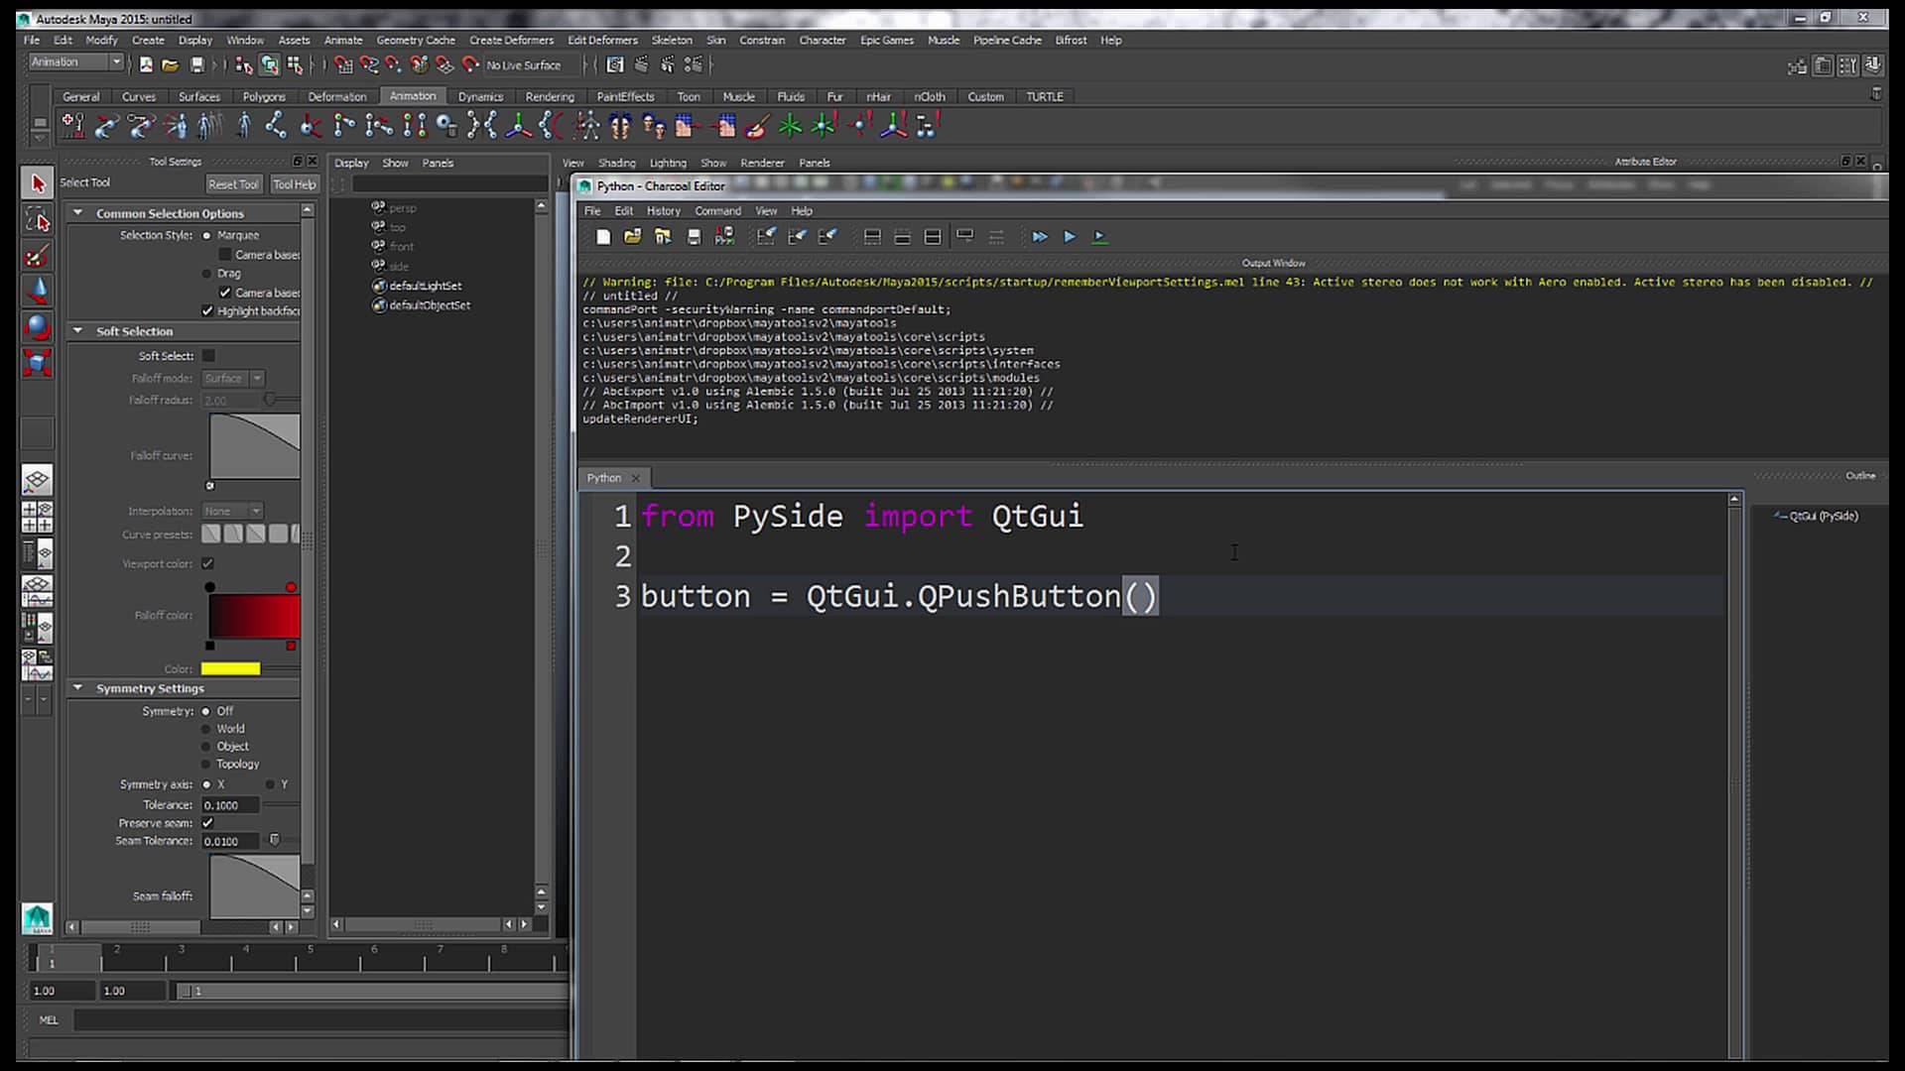
Task: Enable the Soft Select checkbox
Action: click(208, 354)
